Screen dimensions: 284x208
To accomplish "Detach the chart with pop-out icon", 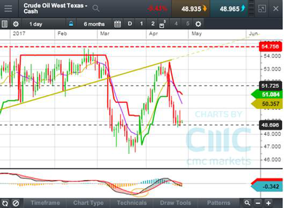I will pyautogui.click(x=262, y=9).
